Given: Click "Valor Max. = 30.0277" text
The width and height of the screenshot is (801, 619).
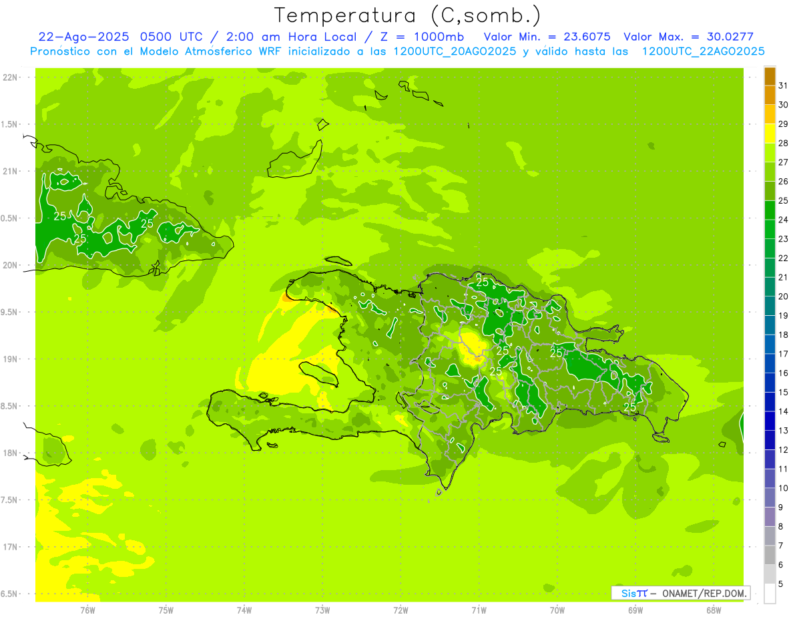Looking at the screenshot, I should [x=688, y=37].
